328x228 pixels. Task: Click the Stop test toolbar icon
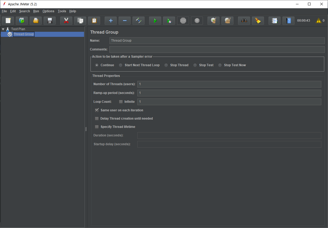click(183, 21)
